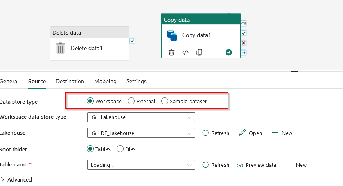Click the Data store type label

(x=18, y=102)
